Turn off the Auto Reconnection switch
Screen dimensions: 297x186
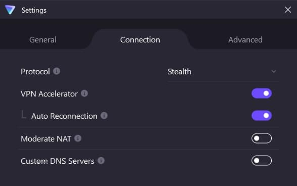[x=262, y=116]
